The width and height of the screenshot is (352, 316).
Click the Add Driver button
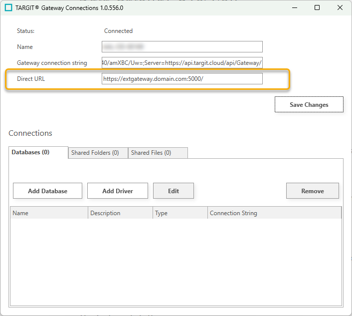118,191
